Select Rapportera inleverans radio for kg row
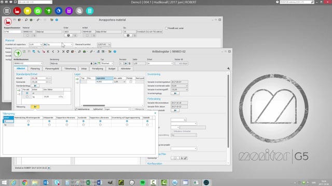This screenshot has width=332, height=186. coord(67,125)
